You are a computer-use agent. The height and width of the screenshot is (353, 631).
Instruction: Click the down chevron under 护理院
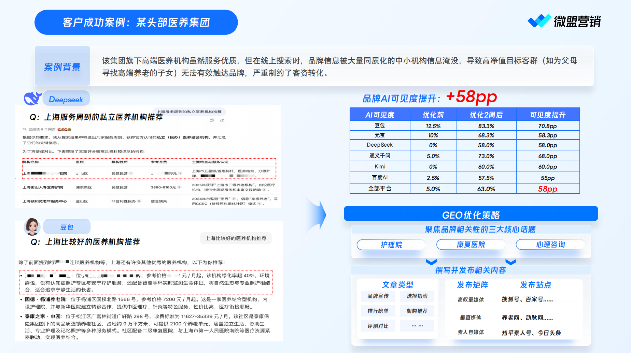pos(431,262)
